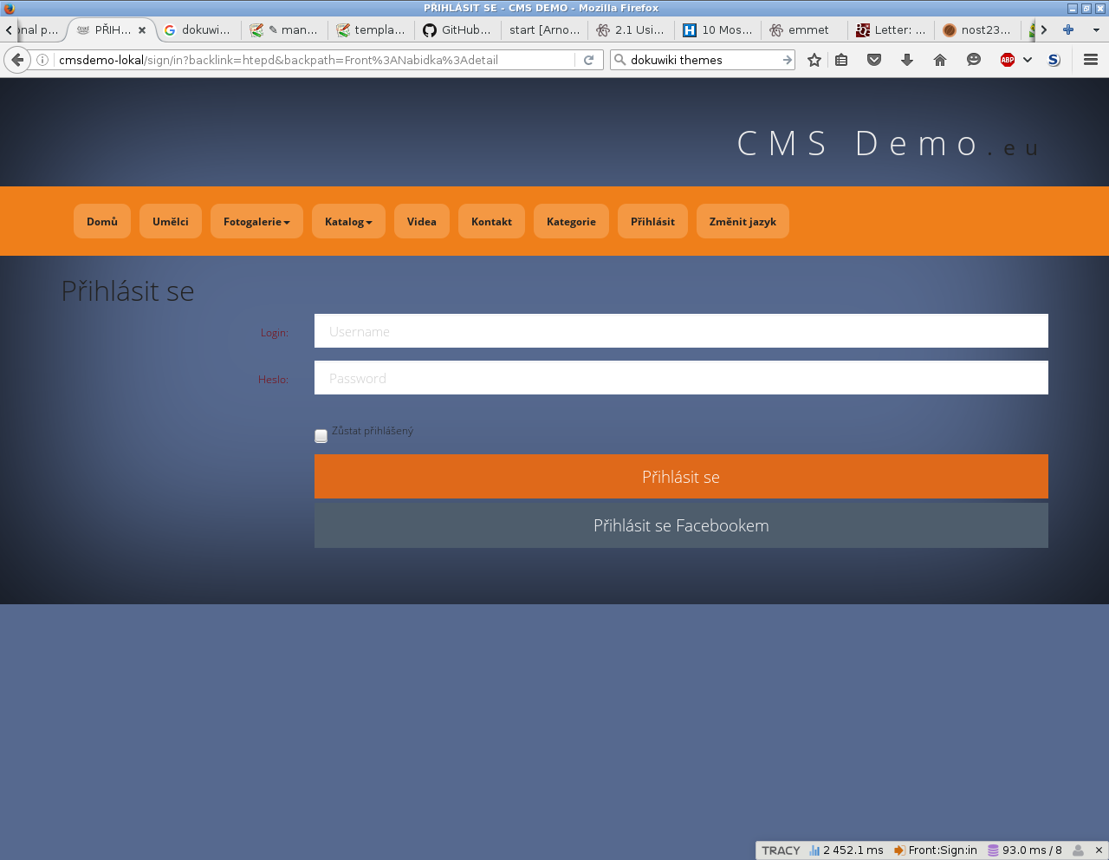The image size is (1109, 860).
Task: Focus the Username input field
Action: click(x=681, y=331)
